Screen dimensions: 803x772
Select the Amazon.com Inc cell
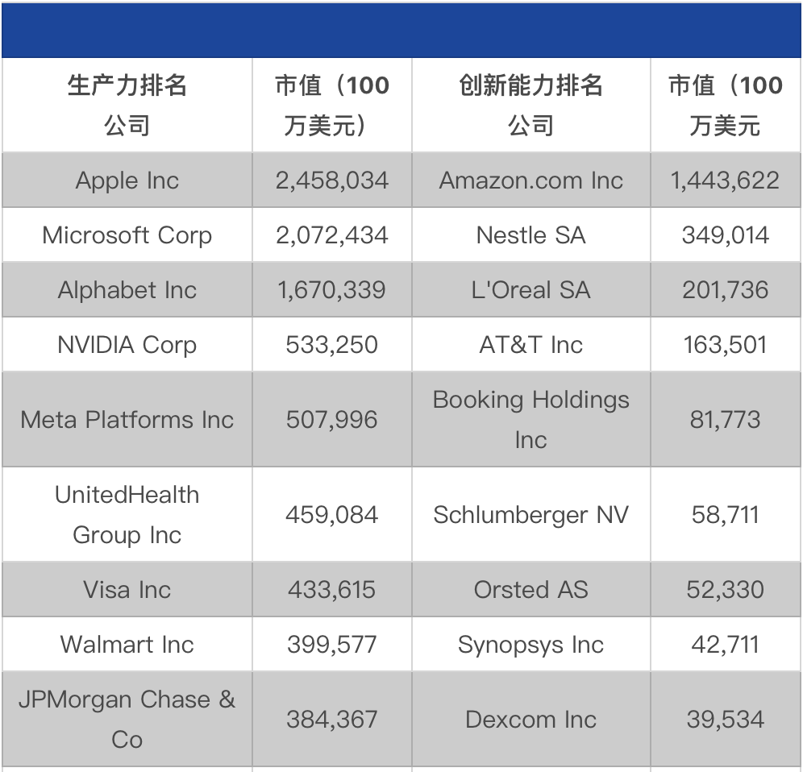531,181
